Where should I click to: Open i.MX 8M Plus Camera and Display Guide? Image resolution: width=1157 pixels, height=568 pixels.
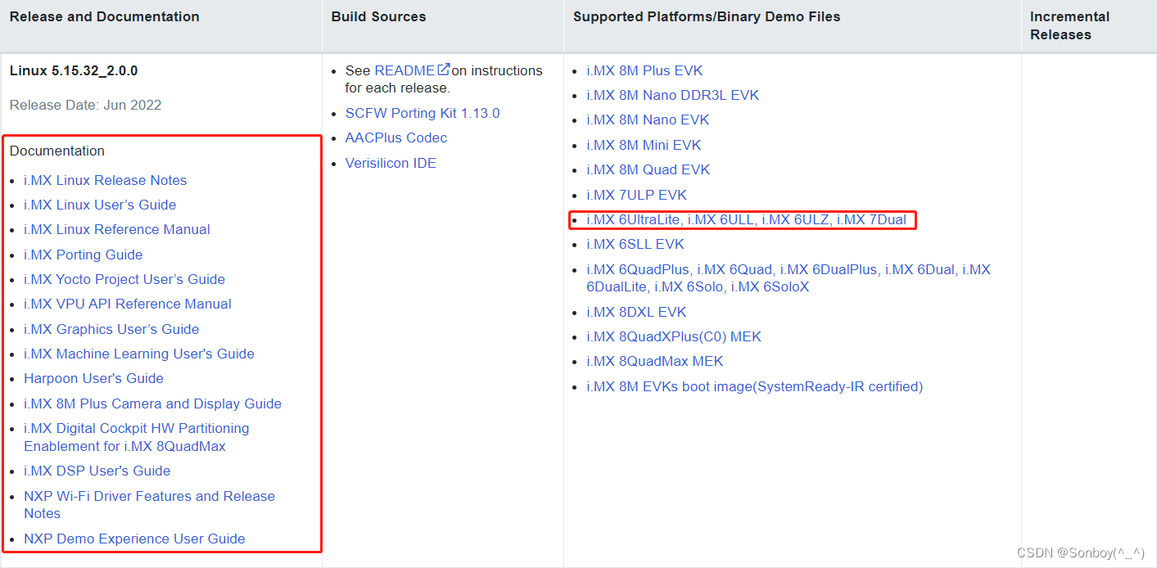coord(153,403)
